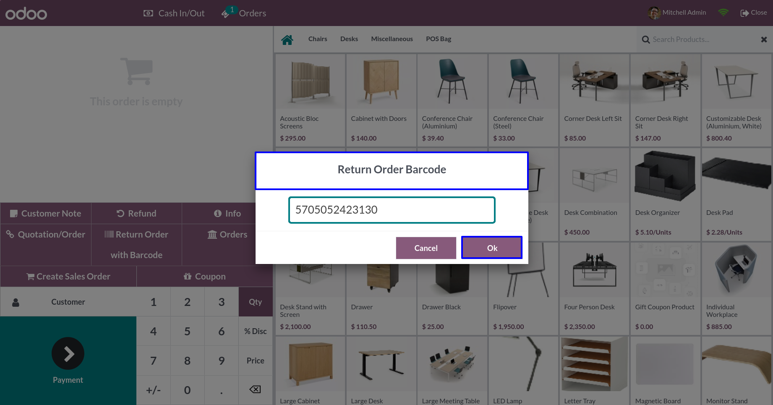Image resolution: width=773 pixels, height=405 pixels.
Task: Tap numpad key 2
Action: pos(188,302)
